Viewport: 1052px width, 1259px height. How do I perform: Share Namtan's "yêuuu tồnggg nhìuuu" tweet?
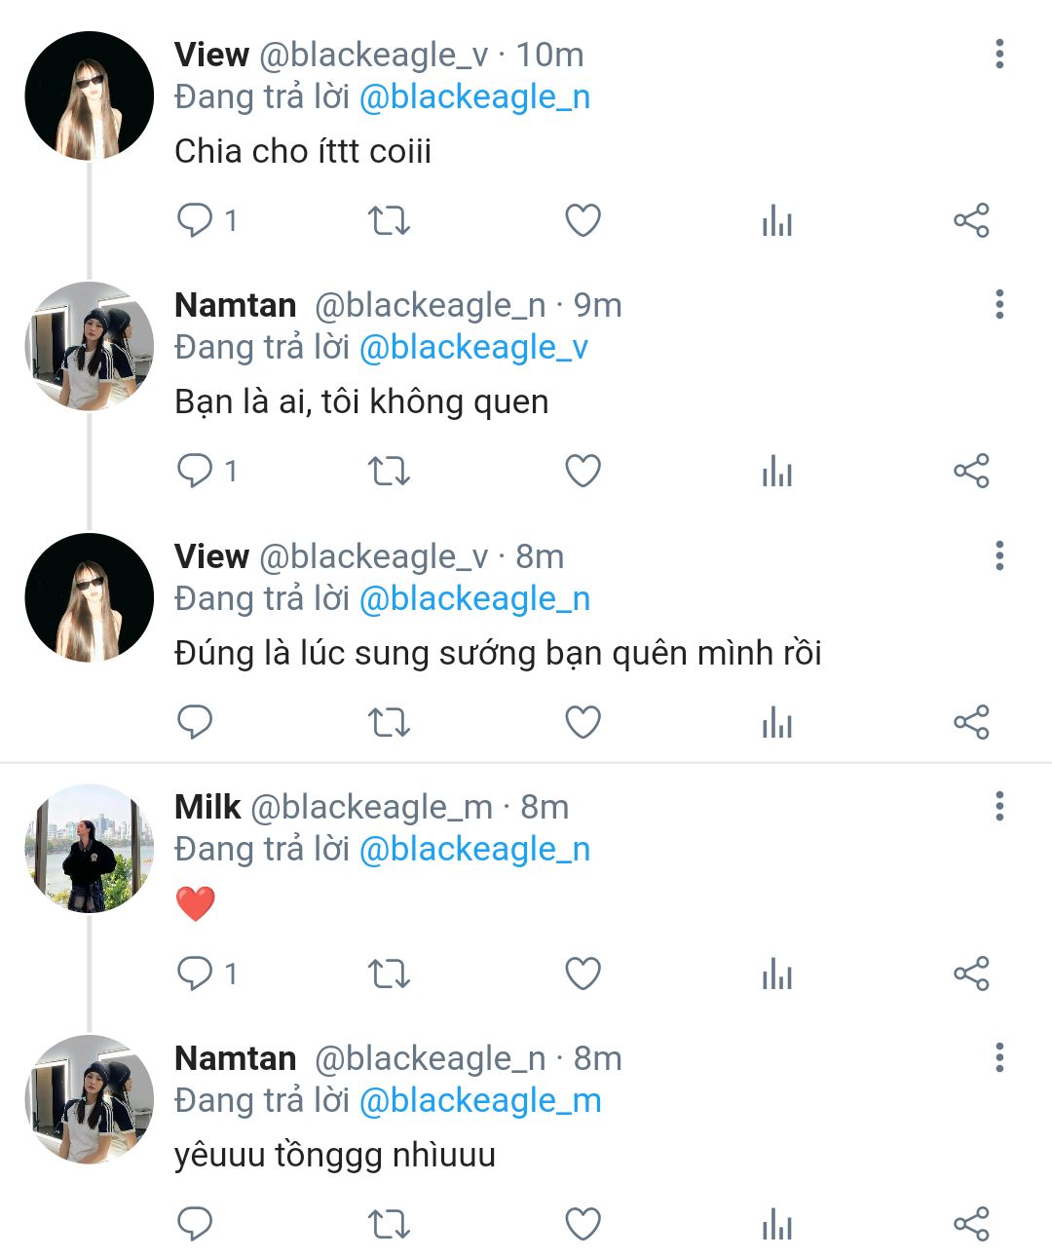pyautogui.click(x=971, y=1224)
